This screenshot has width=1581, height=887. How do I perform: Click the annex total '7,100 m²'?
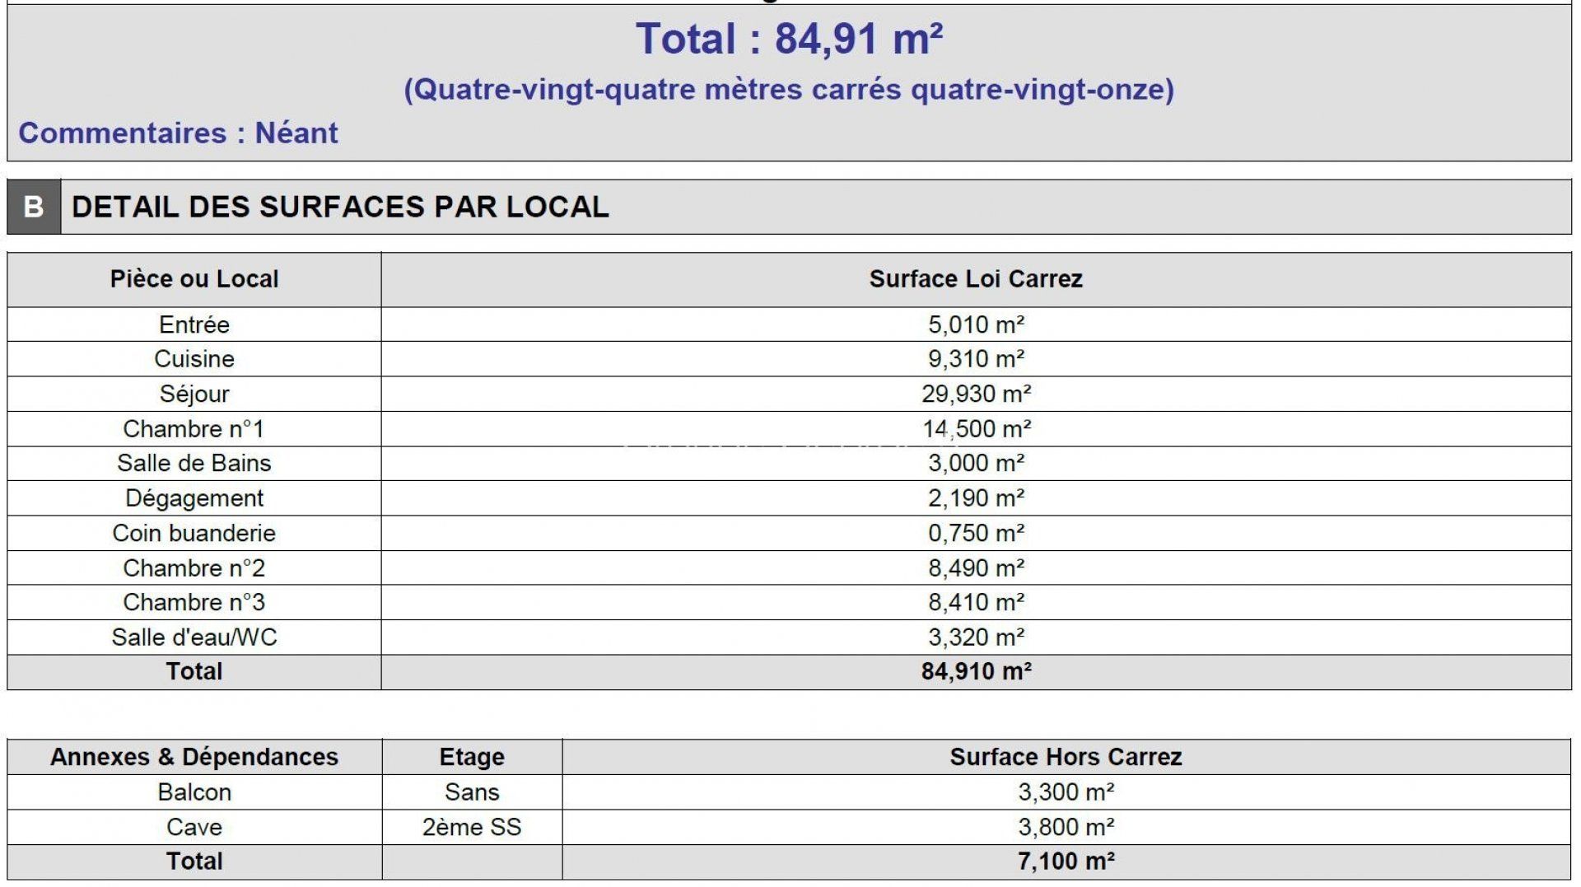1066,861
